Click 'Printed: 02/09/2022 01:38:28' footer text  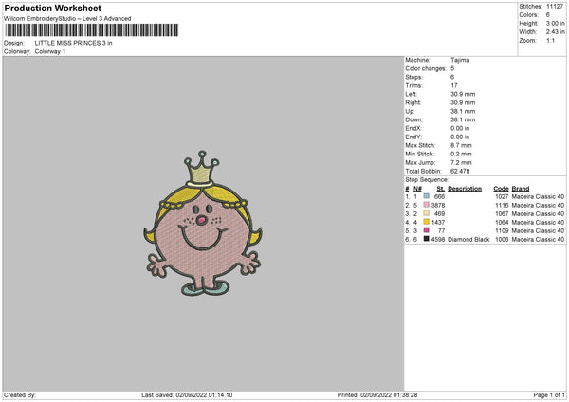point(377,395)
